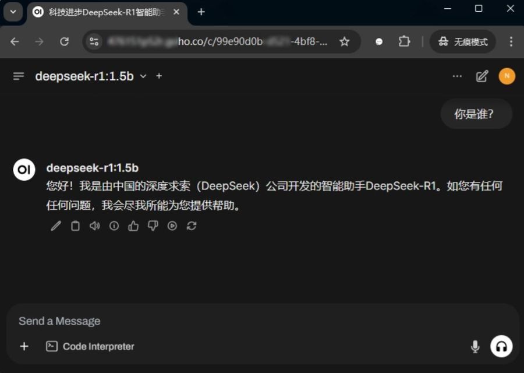Toggle the Code Interpreter option

click(x=90, y=347)
